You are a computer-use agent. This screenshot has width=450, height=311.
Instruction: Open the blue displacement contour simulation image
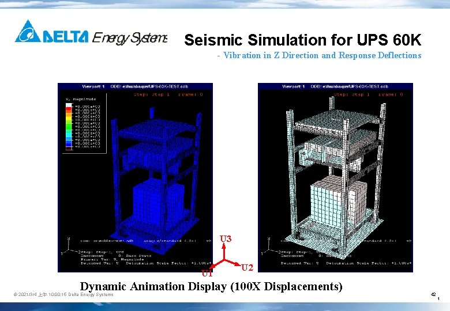(135, 177)
